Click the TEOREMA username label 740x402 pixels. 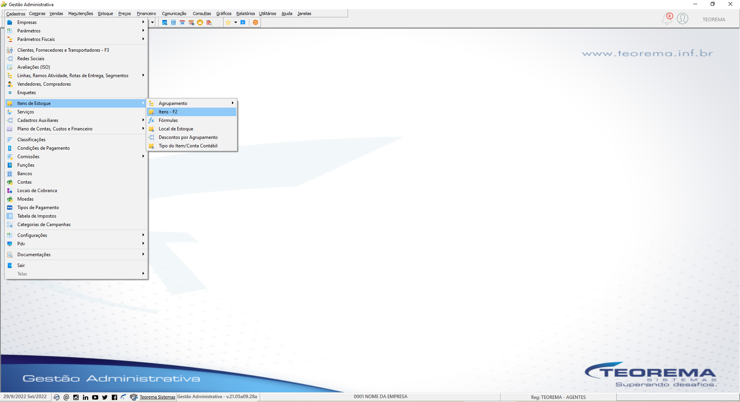(714, 20)
